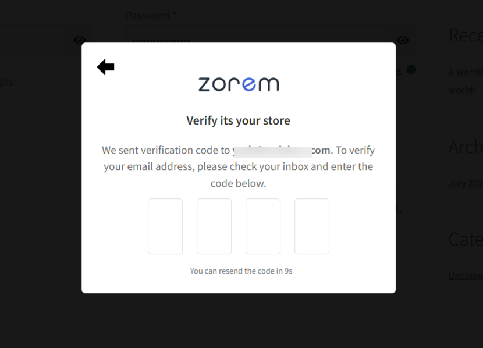
Task: Focus the fourth verification code box
Action: coord(312,226)
